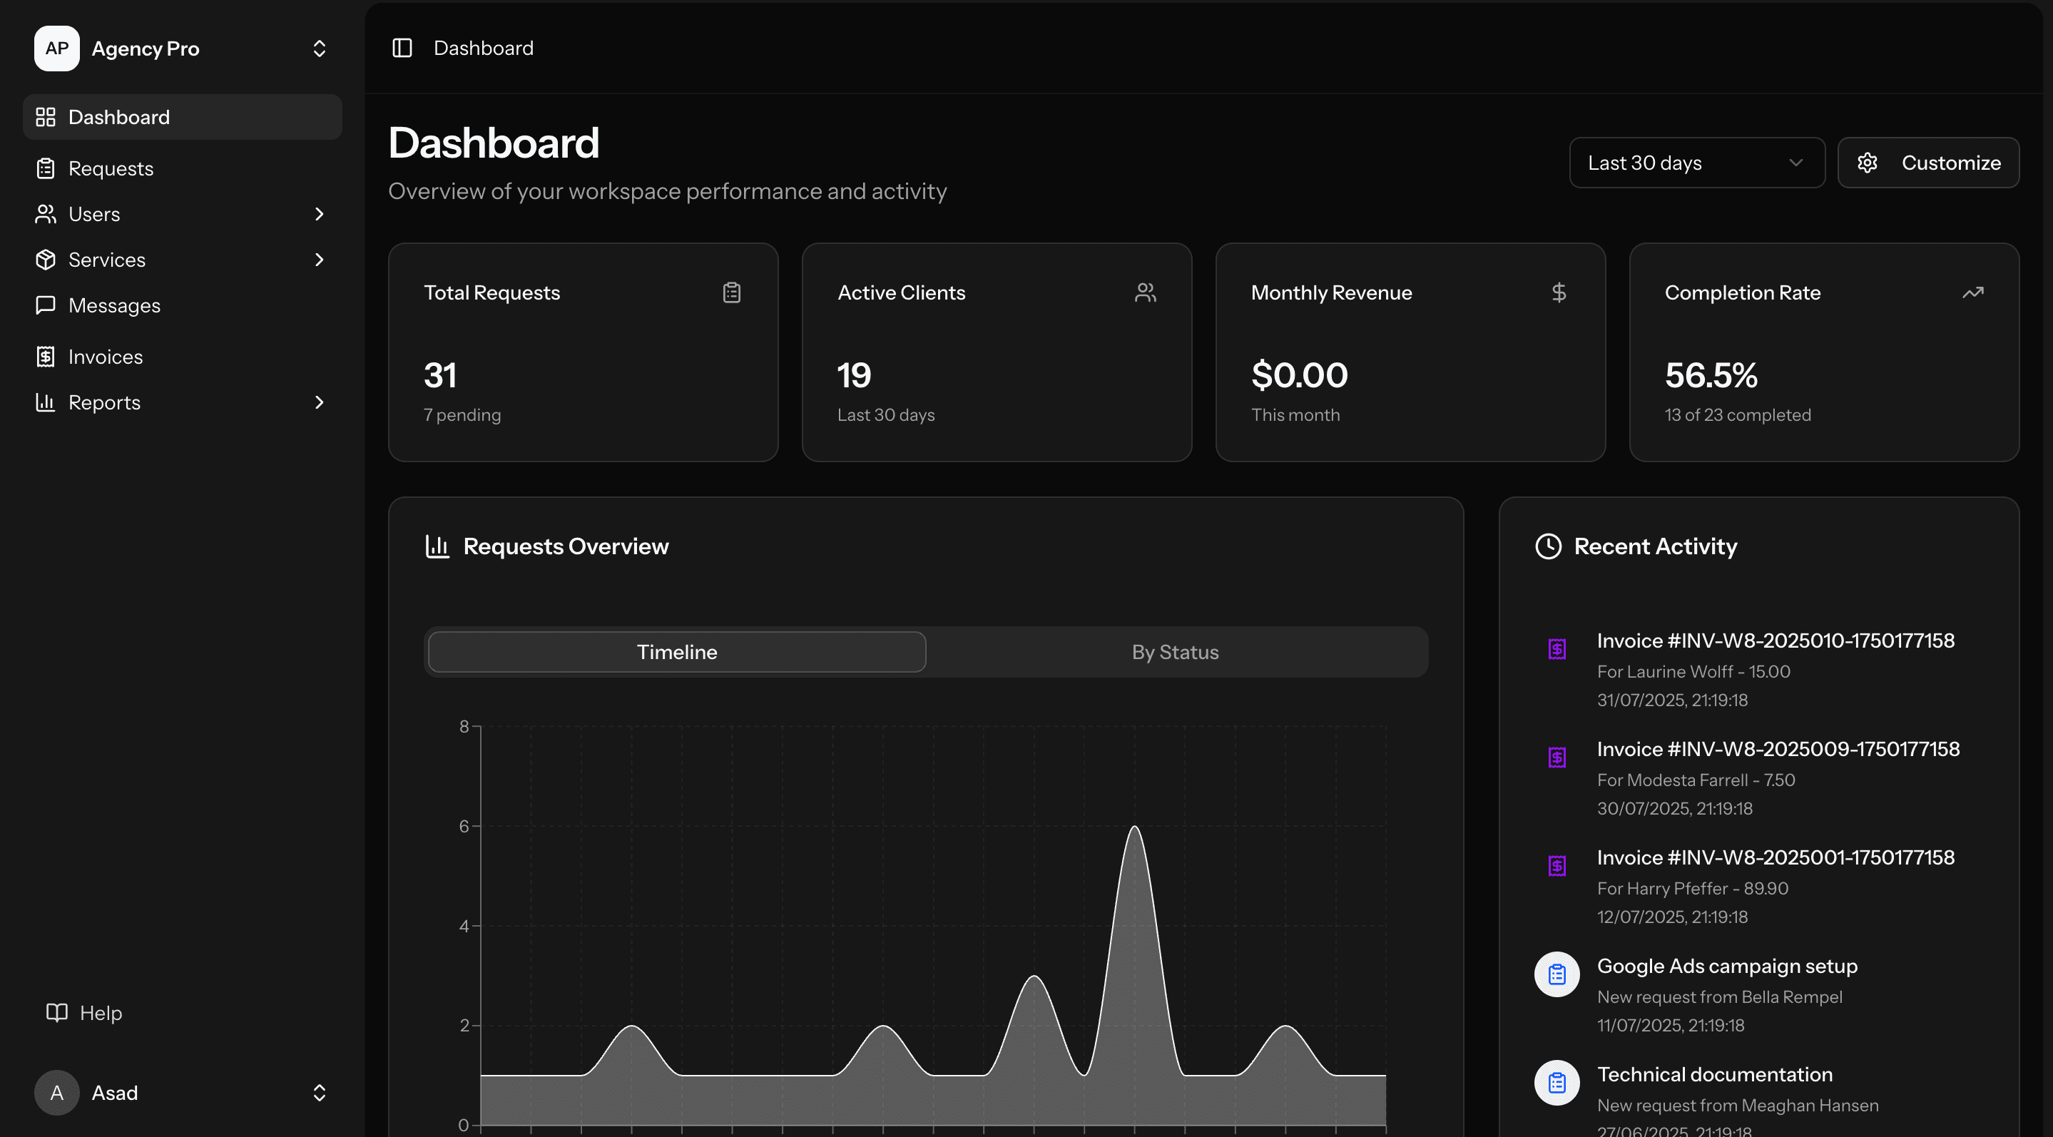Select the Timeline view toggle
Screen dimensions: 2053x1137
[x=676, y=652]
